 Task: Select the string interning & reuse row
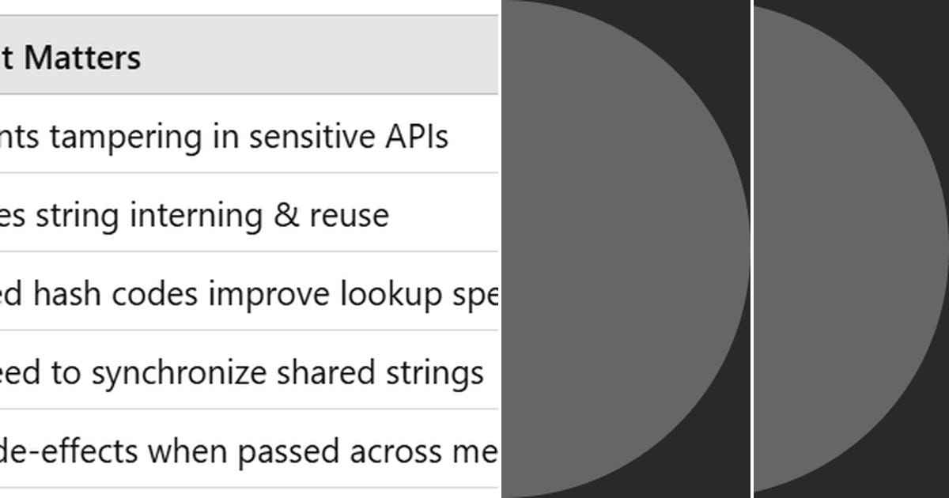(x=248, y=213)
